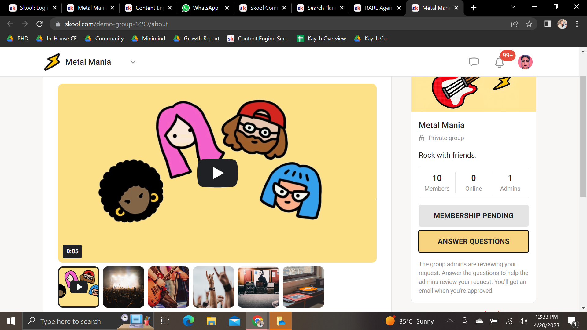Open the notifications bell showing 99+
587x330 pixels.
click(499, 62)
